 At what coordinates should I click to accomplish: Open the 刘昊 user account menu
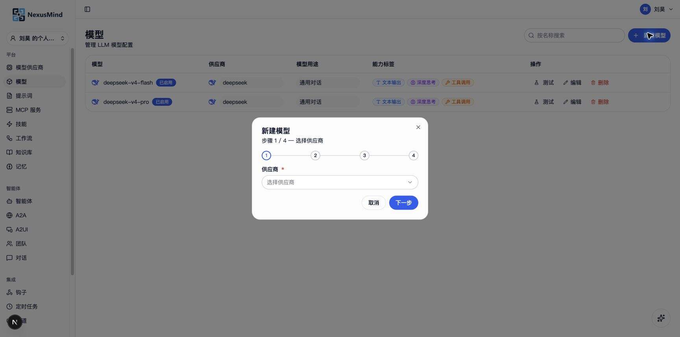click(656, 9)
